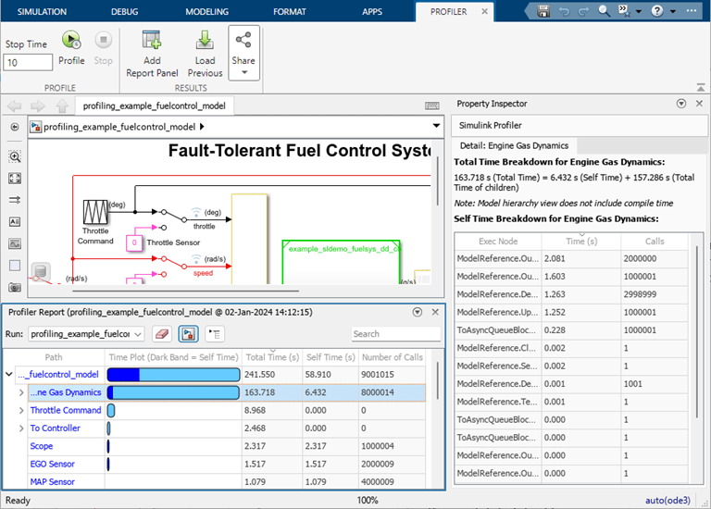This screenshot has width=711, height=509.
Task: Click the screenshot camera icon in palette
Action: [x=14, y=288]
